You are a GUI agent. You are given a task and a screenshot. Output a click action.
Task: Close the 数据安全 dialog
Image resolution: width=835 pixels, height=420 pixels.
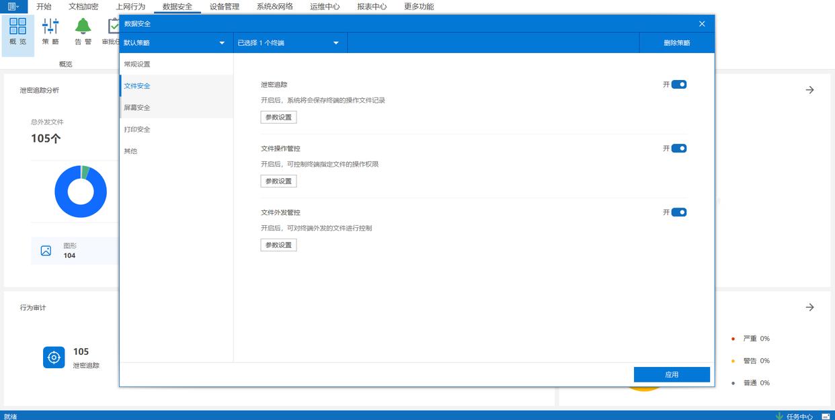(702, 24)
